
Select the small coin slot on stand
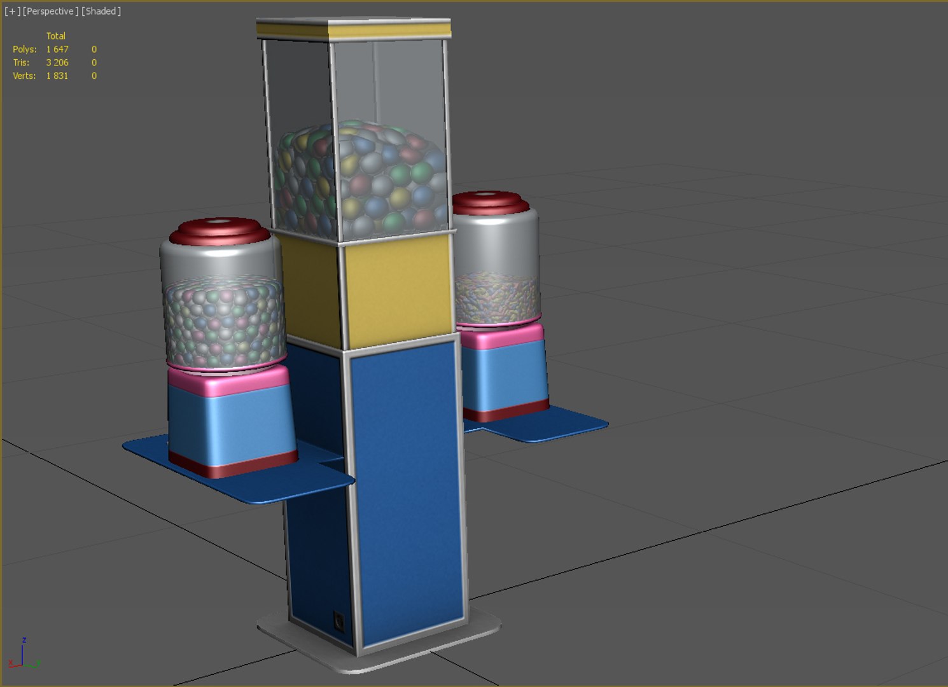point(339,621)
